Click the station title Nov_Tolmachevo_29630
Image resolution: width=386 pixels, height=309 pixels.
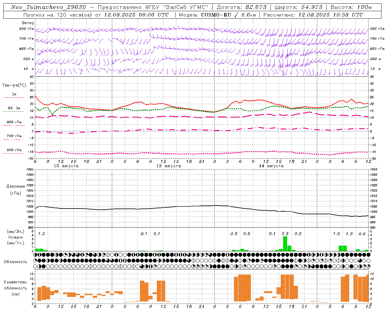(48, 7)
